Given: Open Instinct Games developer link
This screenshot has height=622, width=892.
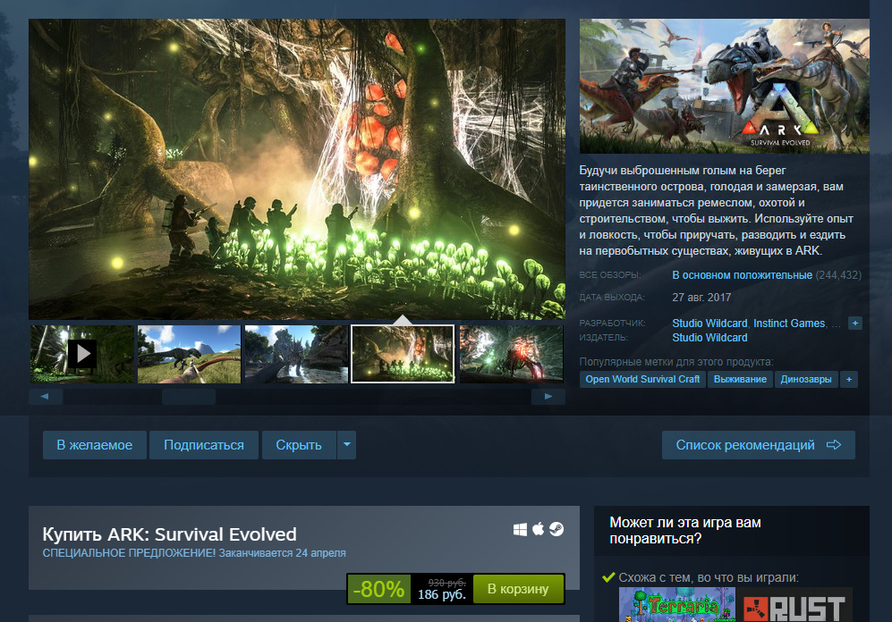Looking at the screenshot, I should (x=789, y=324).
